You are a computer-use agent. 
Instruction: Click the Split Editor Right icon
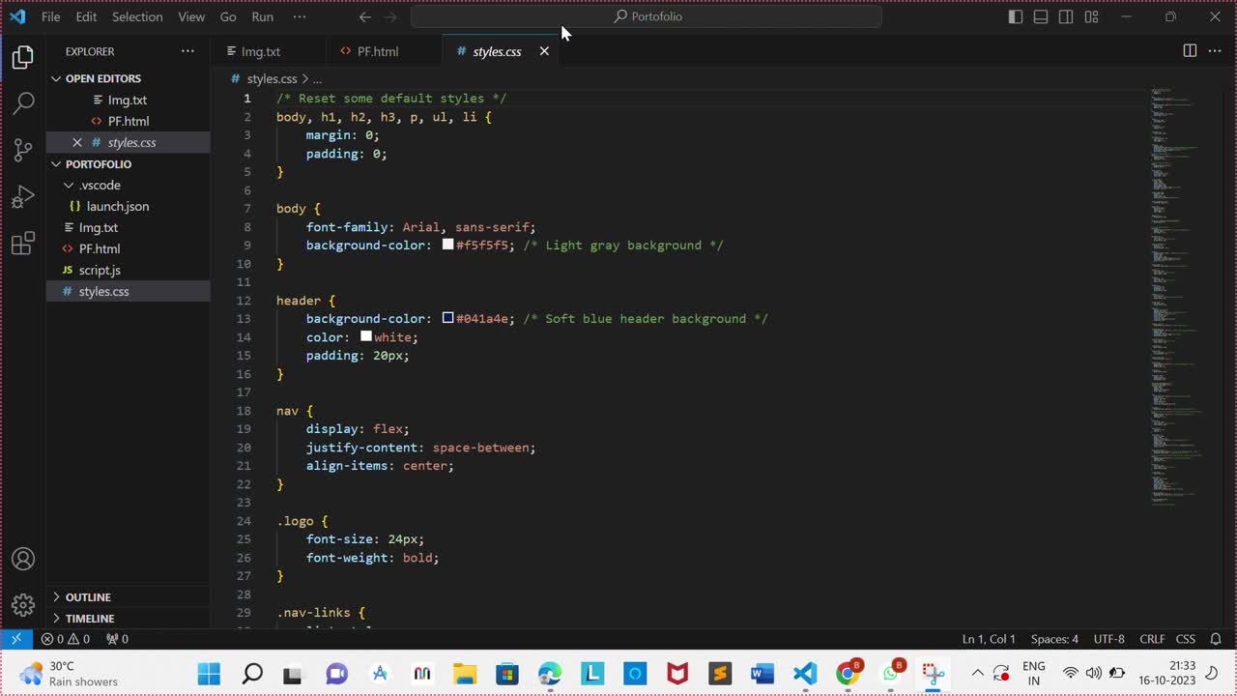(1190, 51)
